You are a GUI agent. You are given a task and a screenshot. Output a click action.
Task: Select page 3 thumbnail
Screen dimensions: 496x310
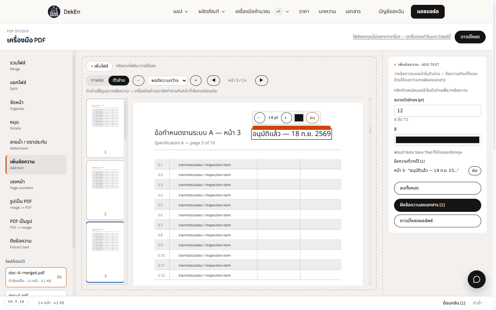[105, 252]
